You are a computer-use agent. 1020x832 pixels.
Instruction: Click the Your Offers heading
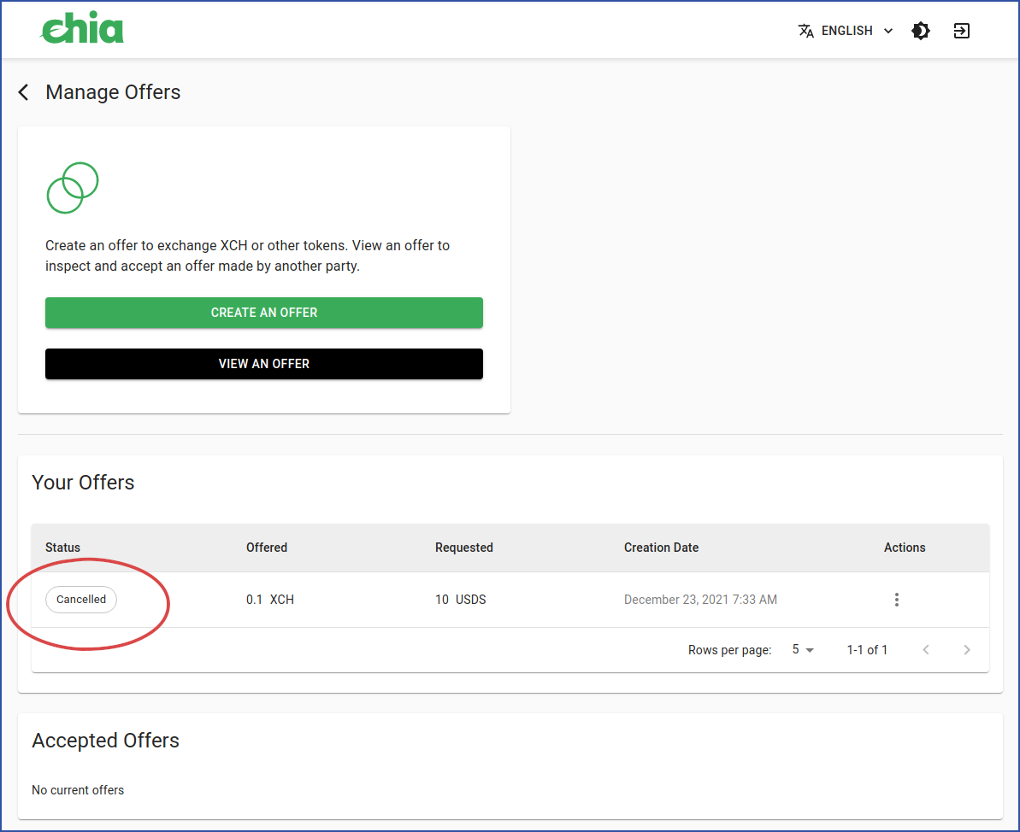pyautogui.click(x=83, y=483)
